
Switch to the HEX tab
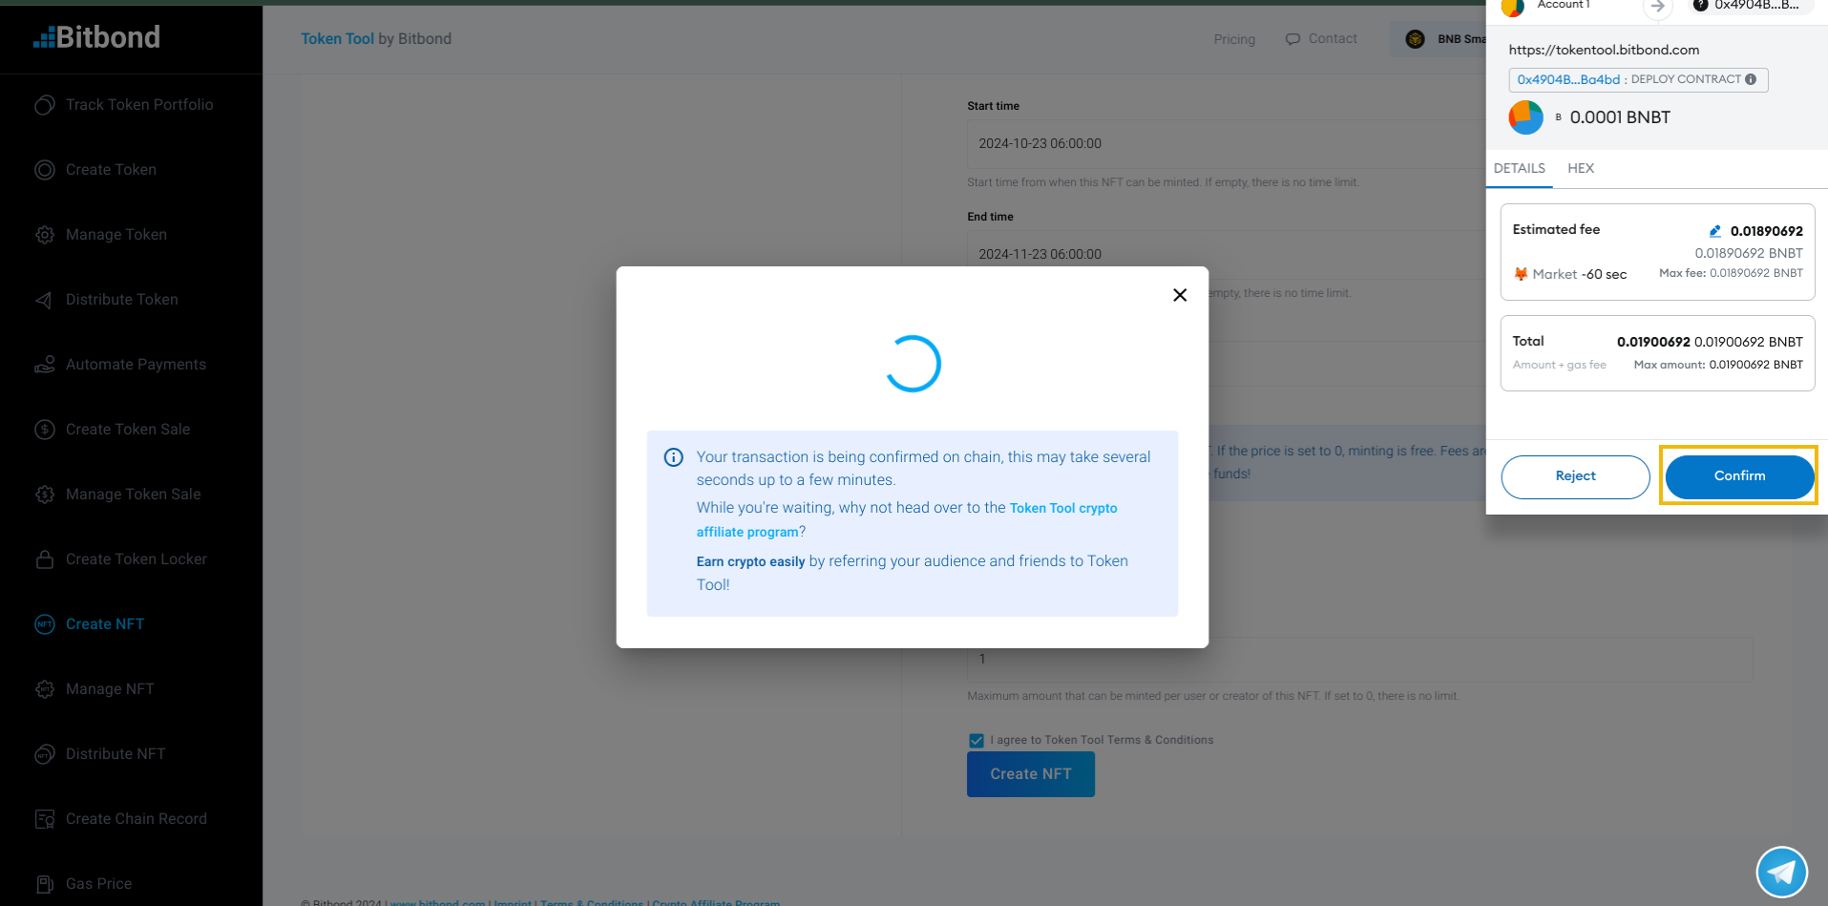1581,168
